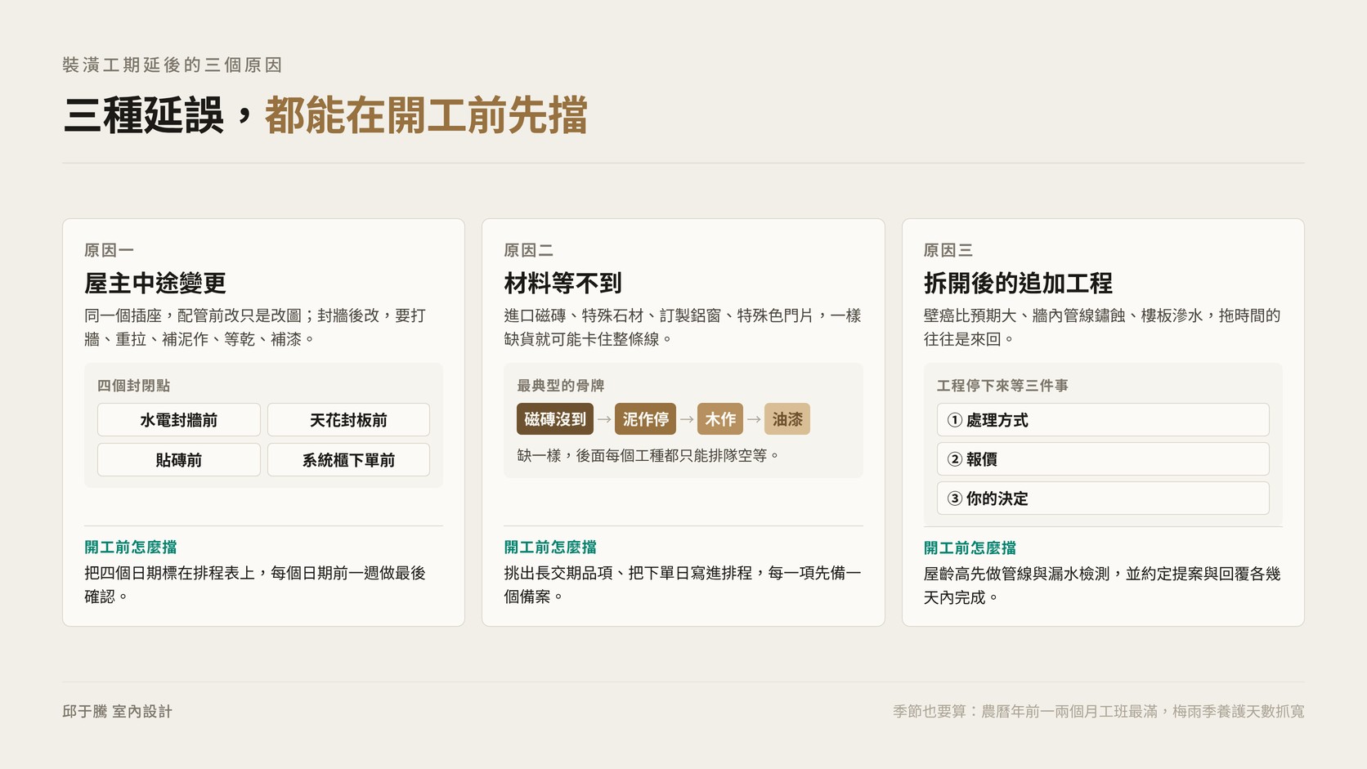1367x769 pixels.
Task: Click the paragraph starting 同一個插座
Action: pyautogui.click(x=255, y=327)
